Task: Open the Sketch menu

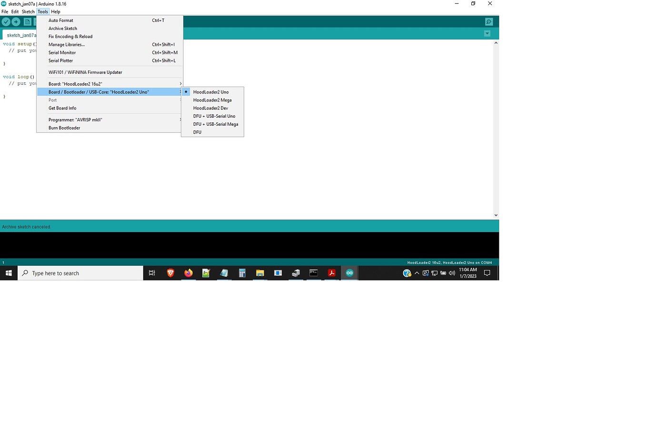Action: point(28,11)
